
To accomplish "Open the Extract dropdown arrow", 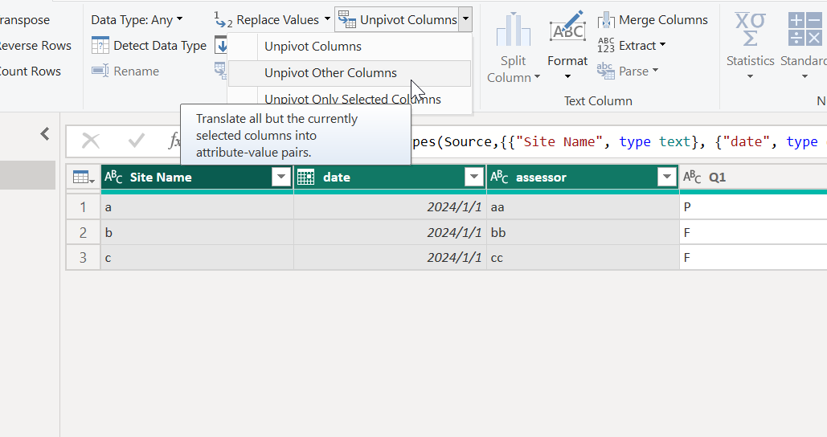I will pyautogui.click(x=662, y=45).
